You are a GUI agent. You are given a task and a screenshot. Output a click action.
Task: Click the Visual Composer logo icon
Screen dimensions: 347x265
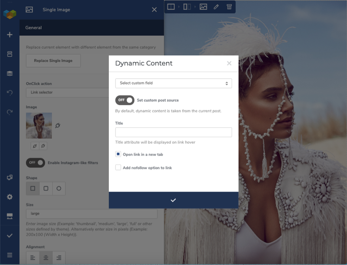click(10, 14)
